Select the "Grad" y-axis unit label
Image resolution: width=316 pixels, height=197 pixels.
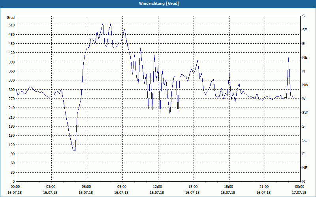coord(11,18)
